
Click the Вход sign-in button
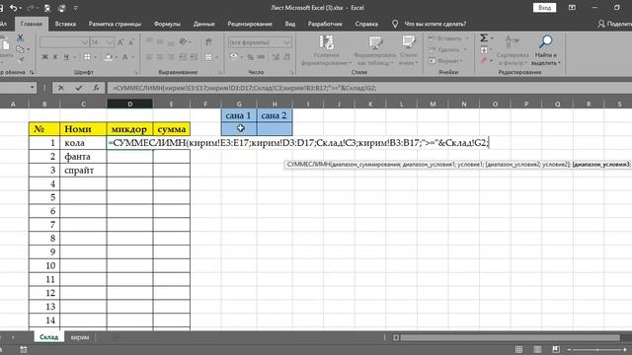coord(544,8)
